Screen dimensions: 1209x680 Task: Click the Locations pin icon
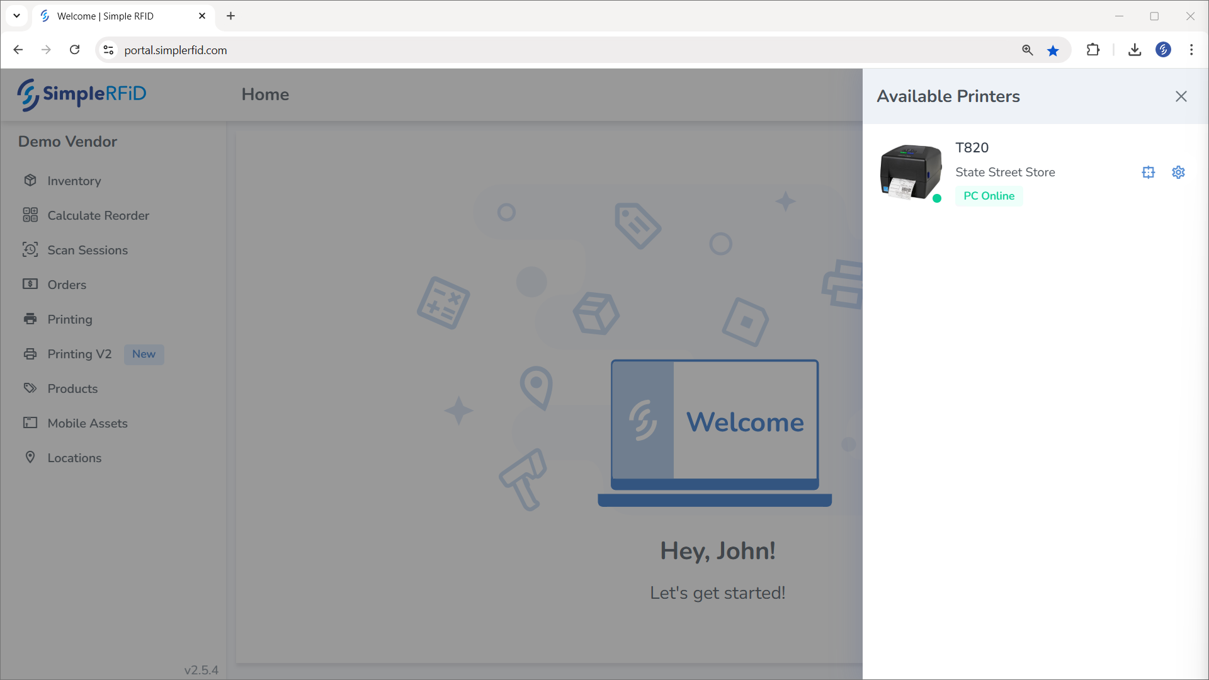coord(30,457)
